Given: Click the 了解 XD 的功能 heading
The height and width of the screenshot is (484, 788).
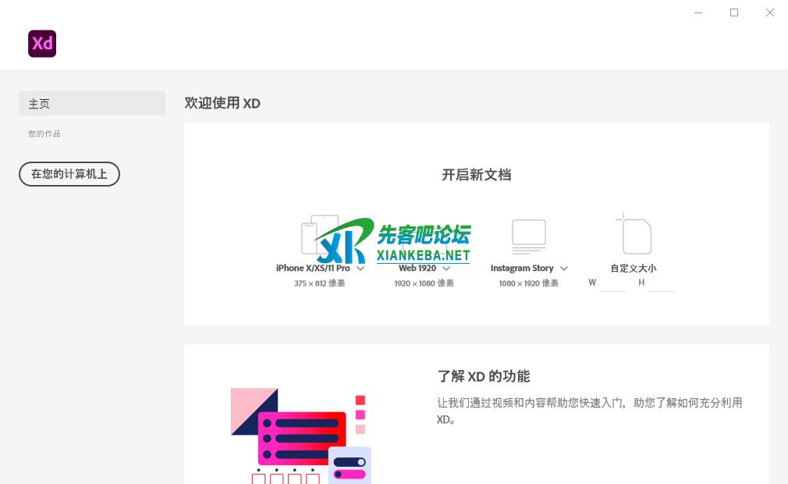Looking at the screenshot, I should click(483, 376).
